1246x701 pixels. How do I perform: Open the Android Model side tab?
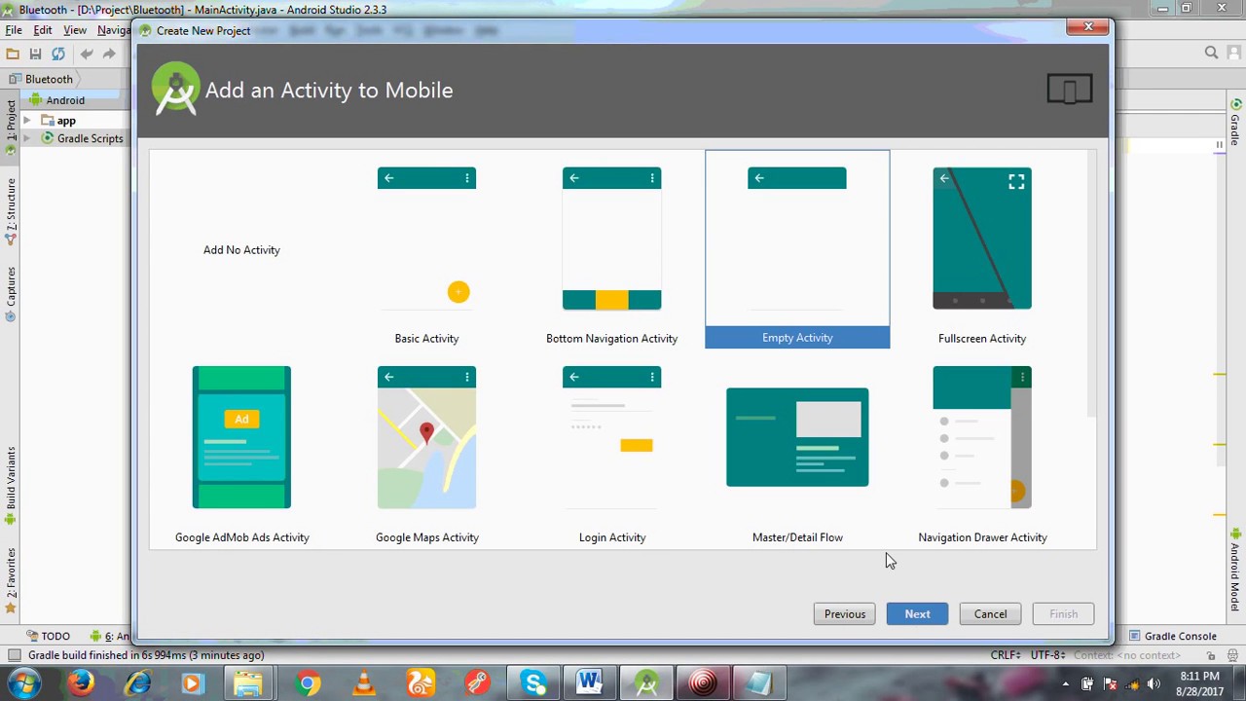tap(1235, 570)
